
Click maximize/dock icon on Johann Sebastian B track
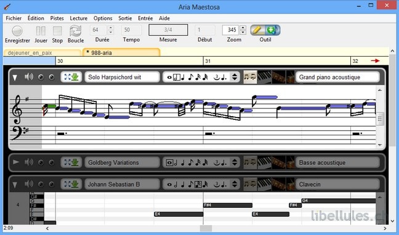click(71, 185)
